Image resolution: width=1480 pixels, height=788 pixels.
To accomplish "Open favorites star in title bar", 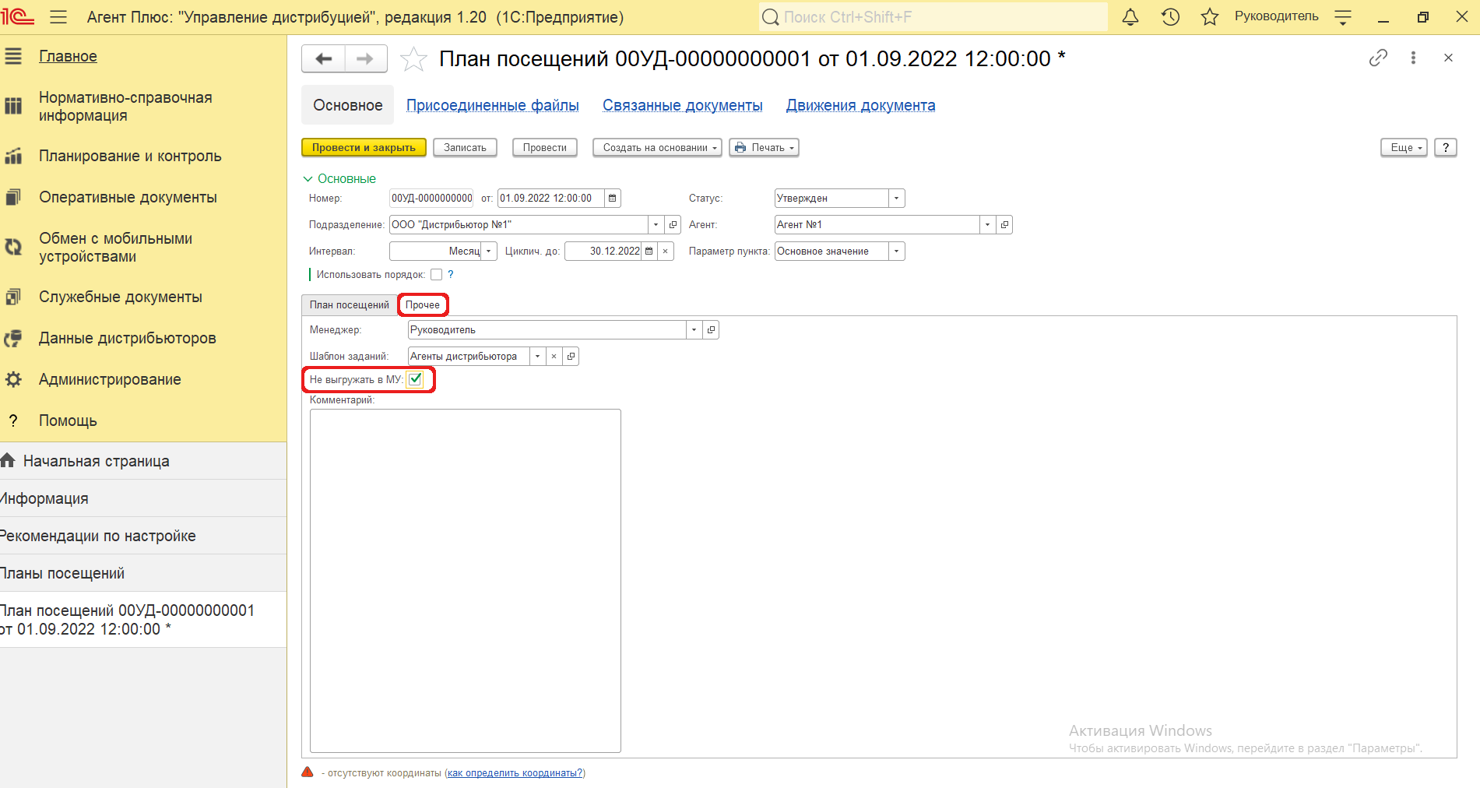I will (1209, 16).
